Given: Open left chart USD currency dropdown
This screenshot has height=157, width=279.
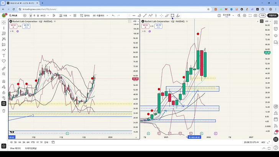Looking at the screenshot, I should 136,21.
